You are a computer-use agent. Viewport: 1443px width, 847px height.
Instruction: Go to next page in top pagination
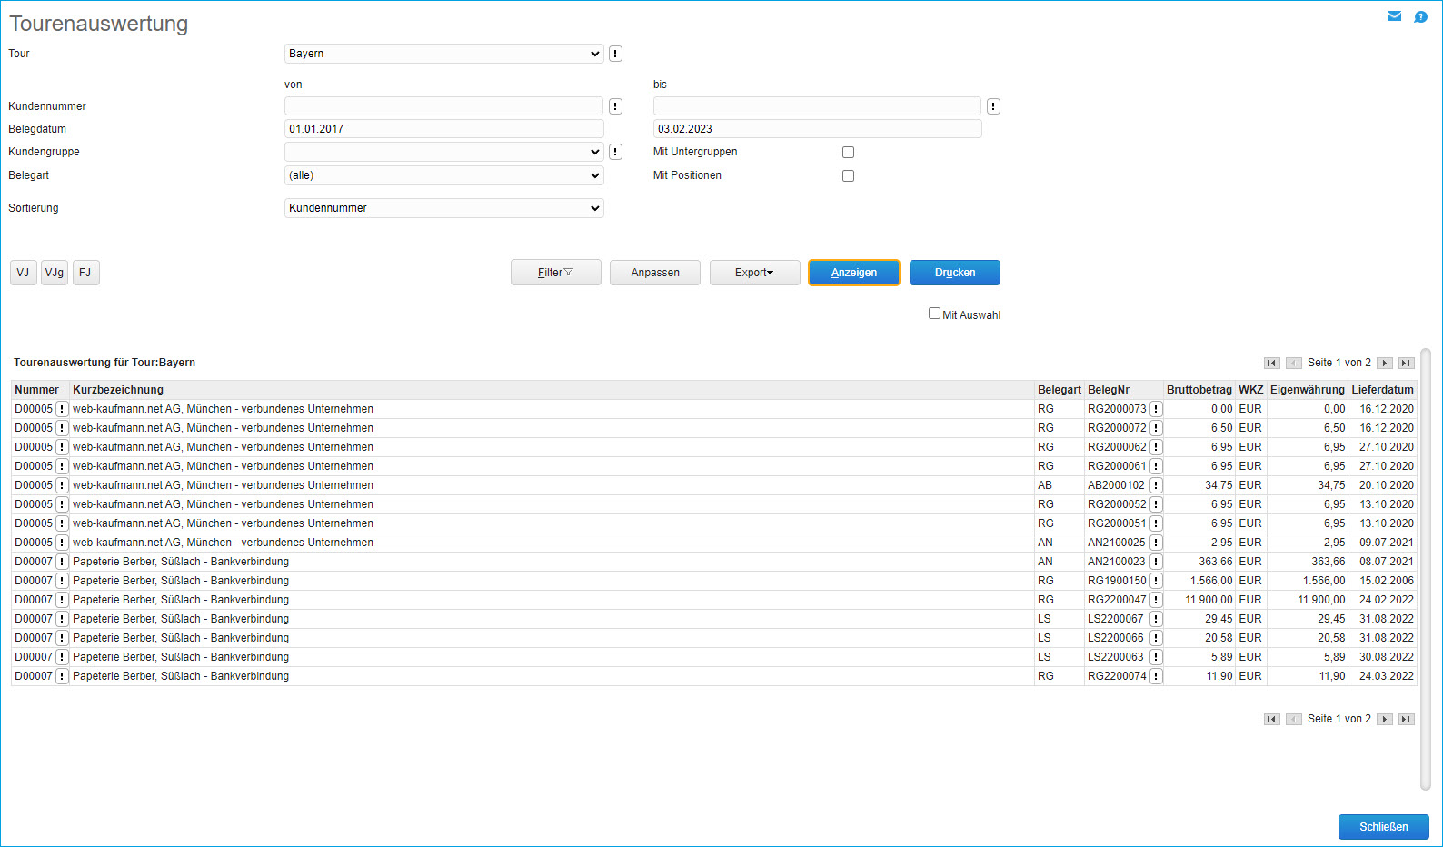pyautogui.click(x=1384, y=363)
